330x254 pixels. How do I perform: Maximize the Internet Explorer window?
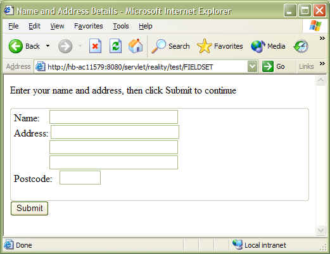click(x=305, y=10)
